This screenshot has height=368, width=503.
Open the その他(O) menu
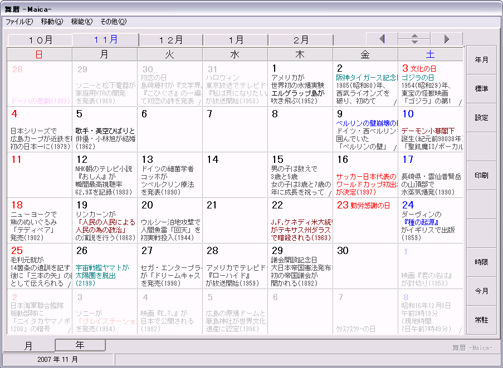(x=113, y=22)
